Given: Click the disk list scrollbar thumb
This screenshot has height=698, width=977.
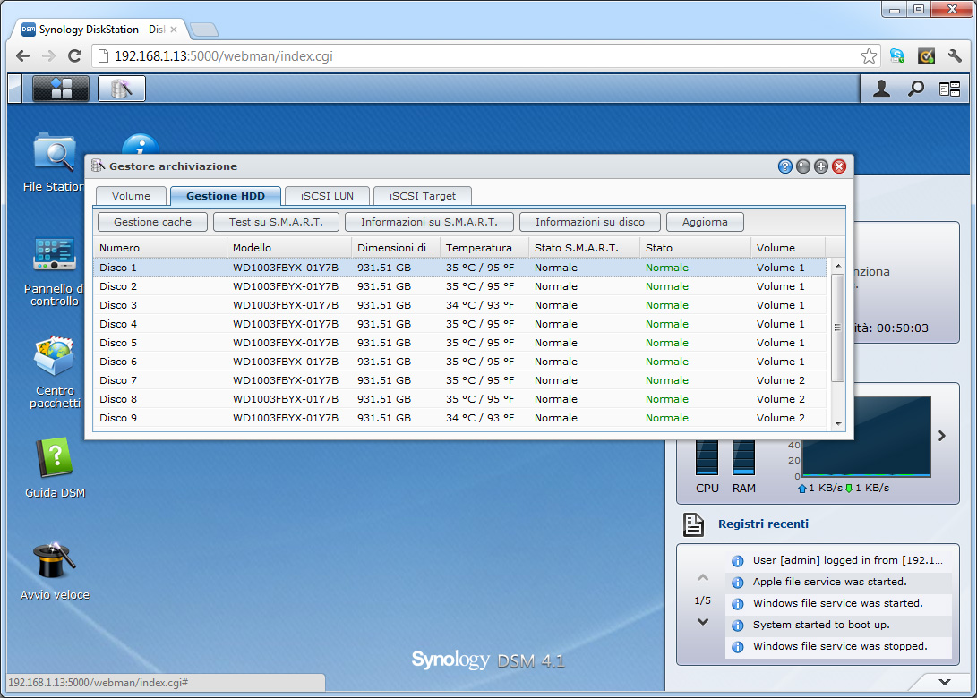Looking at the screenshot, I should [838, 328].
